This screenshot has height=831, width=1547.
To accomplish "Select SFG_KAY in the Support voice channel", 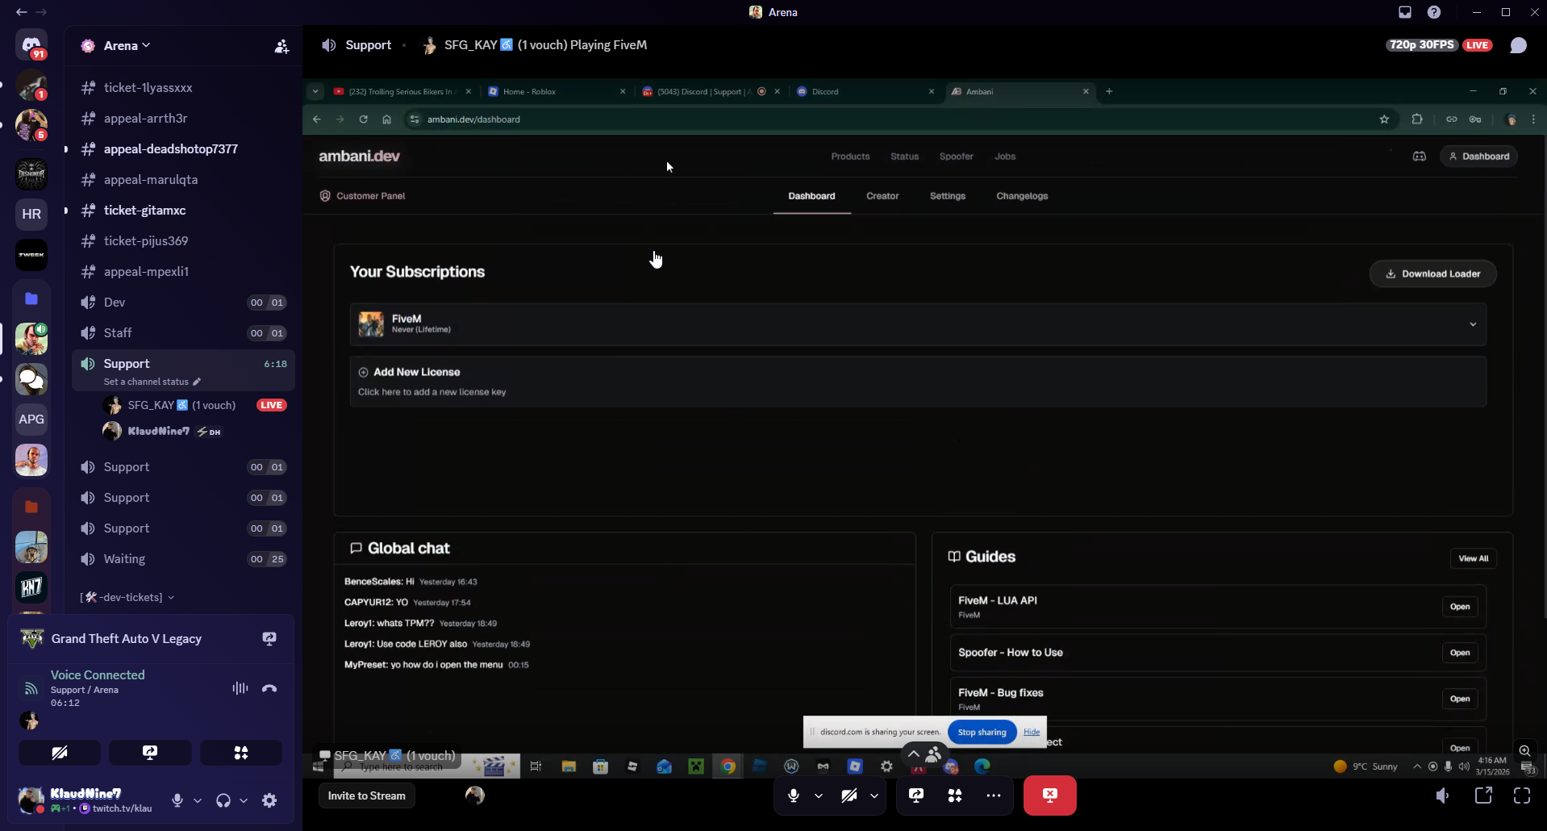I will [194, 405].
